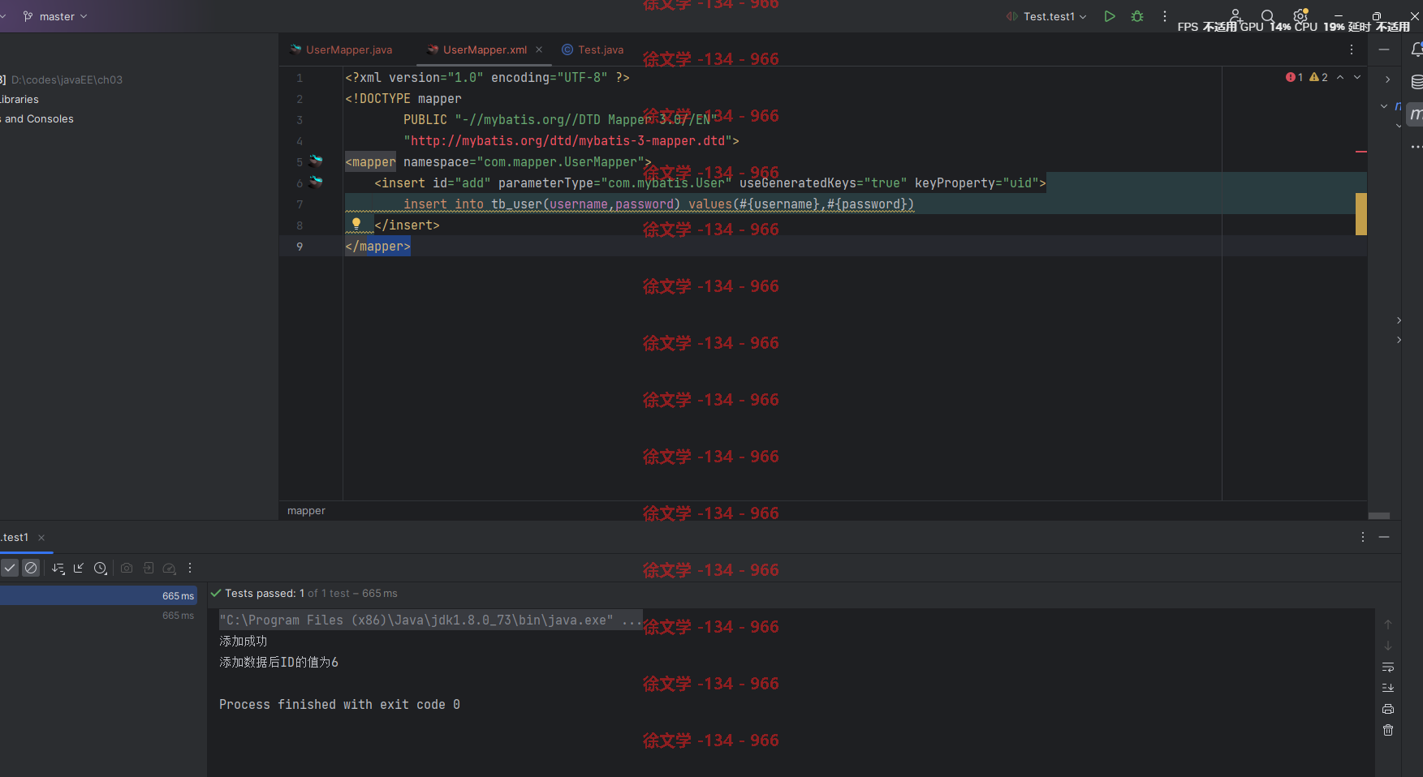Start debugging with the bug icon
The width and height of the screenshot is (1423, 777).
tap(1137, 16)
